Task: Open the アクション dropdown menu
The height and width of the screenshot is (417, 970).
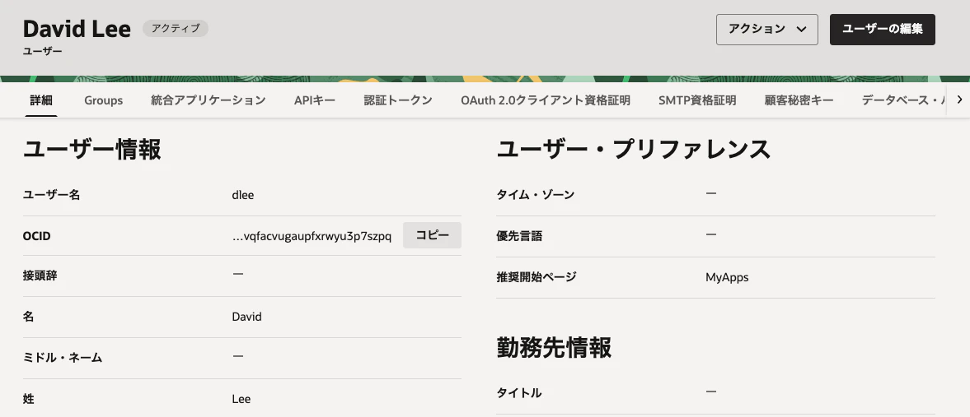Action: [x=767, y=30]
